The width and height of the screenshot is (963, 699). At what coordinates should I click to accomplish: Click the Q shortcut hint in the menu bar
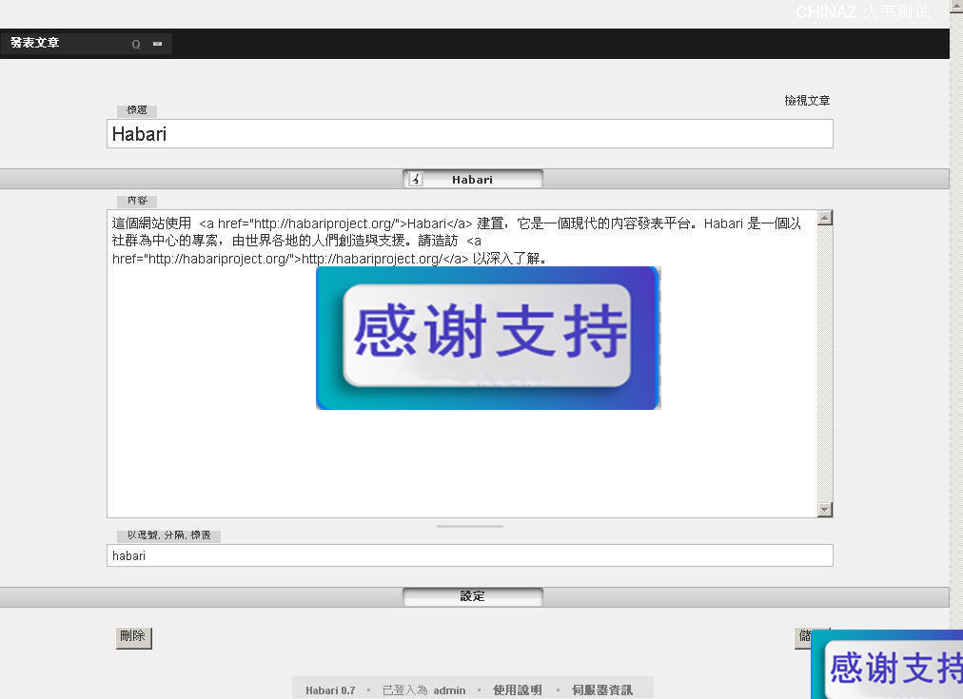[x=136, y=44]
